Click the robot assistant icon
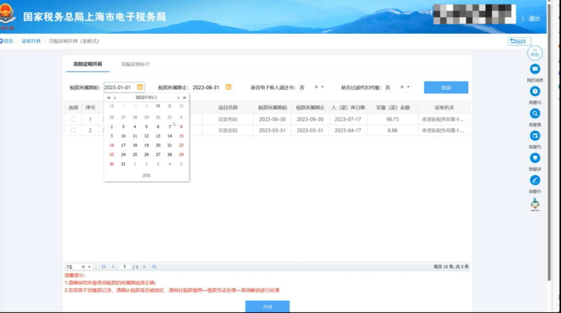 tap(535, 205)
